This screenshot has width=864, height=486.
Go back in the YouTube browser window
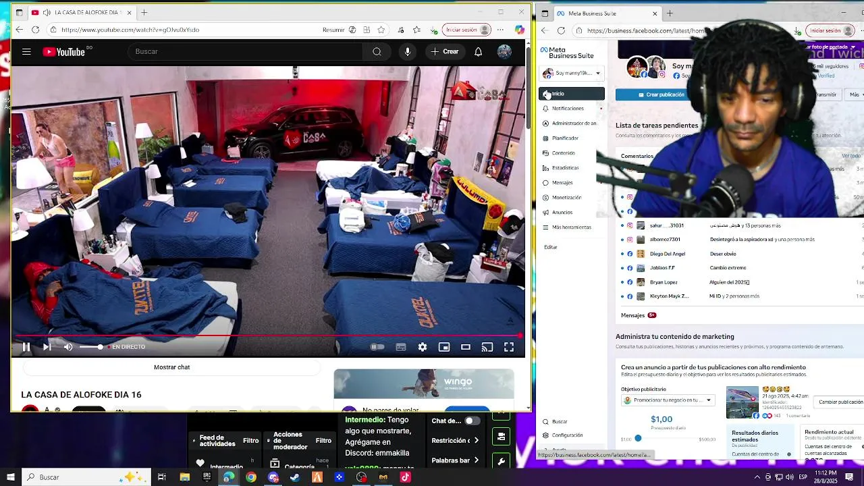click(x=19, y=30)
